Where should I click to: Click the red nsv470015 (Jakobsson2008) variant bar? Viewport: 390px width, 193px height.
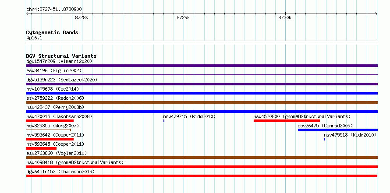click(x=50, y=121)
